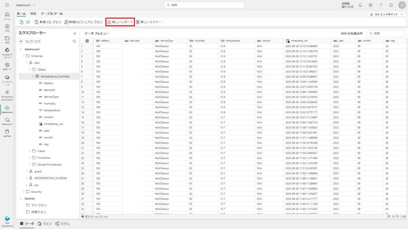
Task: Click search icon in Explorer panel
Action: [74, 41]
